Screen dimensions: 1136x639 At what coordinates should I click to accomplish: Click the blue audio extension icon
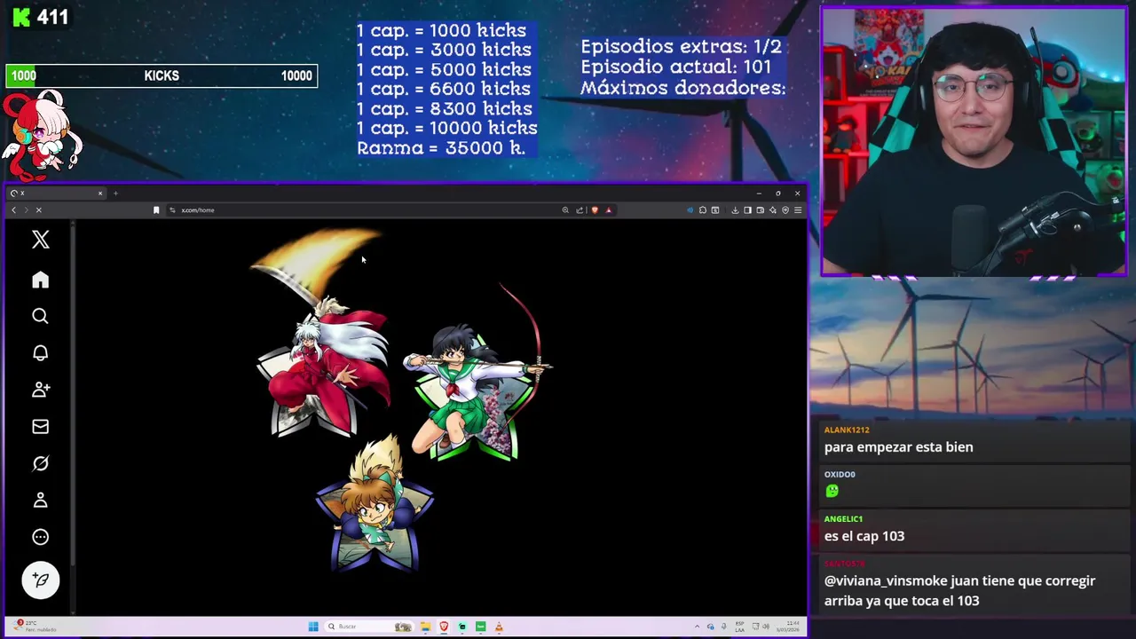[690, 210]
